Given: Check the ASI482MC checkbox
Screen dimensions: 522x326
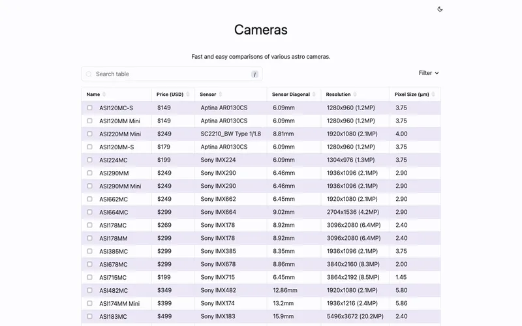Looking at the screenshot, I should [x=89, y=290].
